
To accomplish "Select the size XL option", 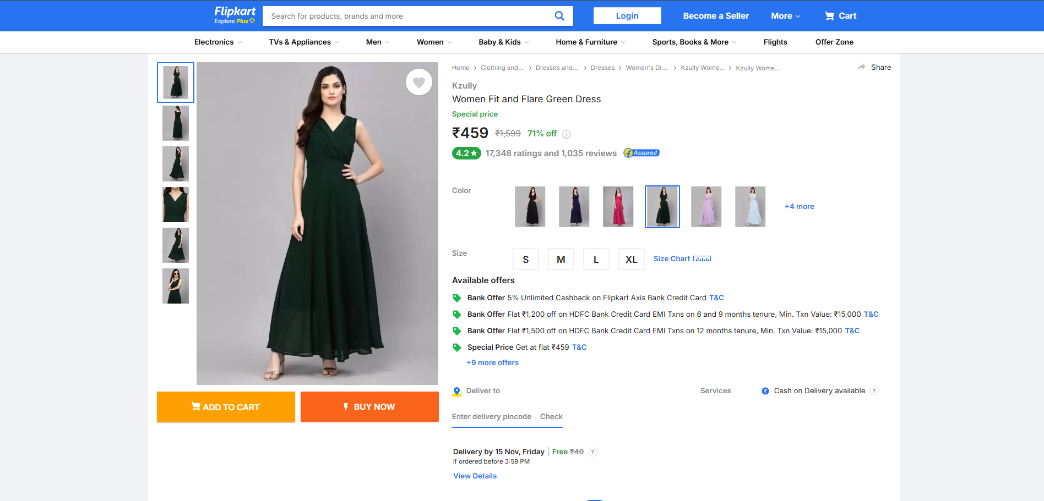I will (x=631, y=258).
